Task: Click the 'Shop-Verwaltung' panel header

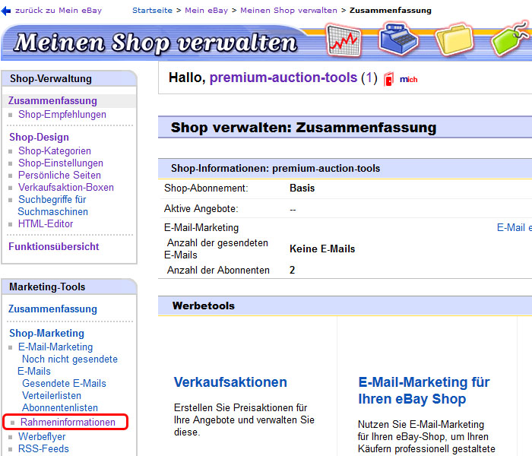Action: pos(69,79)
